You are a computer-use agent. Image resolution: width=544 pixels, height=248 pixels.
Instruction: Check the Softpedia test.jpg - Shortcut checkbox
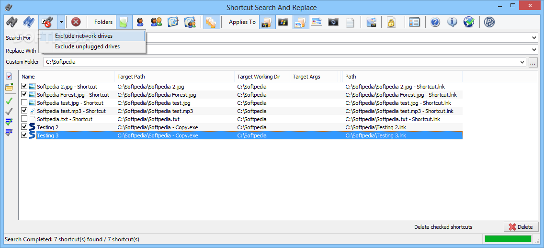click(x=24, y=102)
